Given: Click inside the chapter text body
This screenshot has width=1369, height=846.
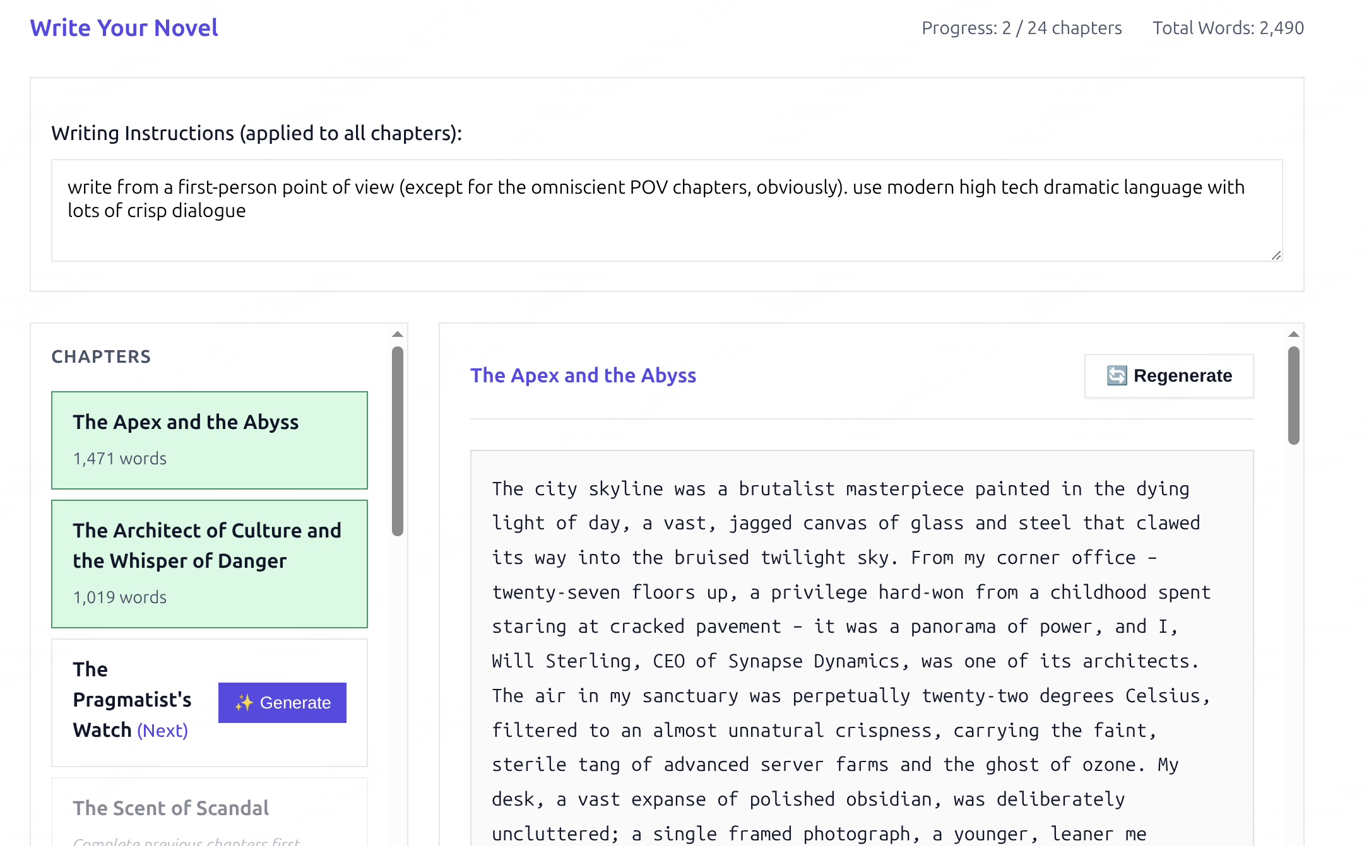Looking at the screenshot, I should click(x=862, y=648).
